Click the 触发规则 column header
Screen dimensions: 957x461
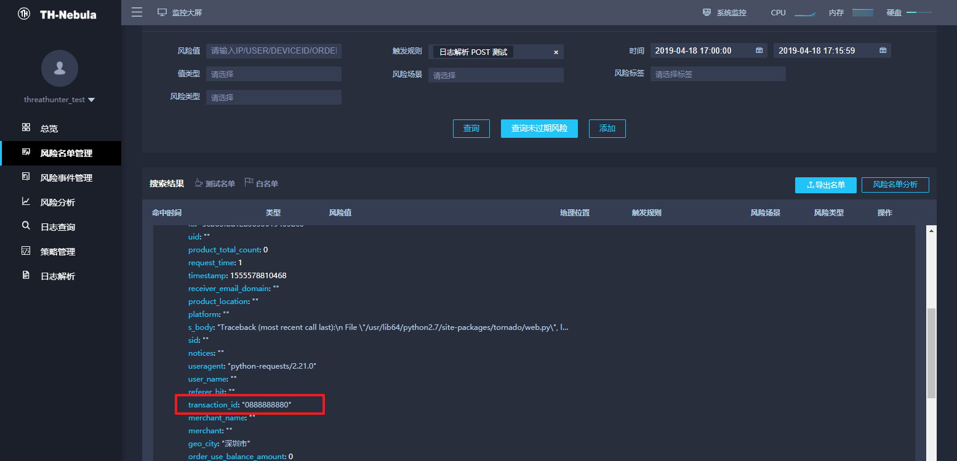pos(647,213)
